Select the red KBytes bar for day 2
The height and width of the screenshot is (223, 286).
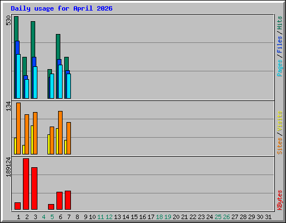(x=26, y=184)
